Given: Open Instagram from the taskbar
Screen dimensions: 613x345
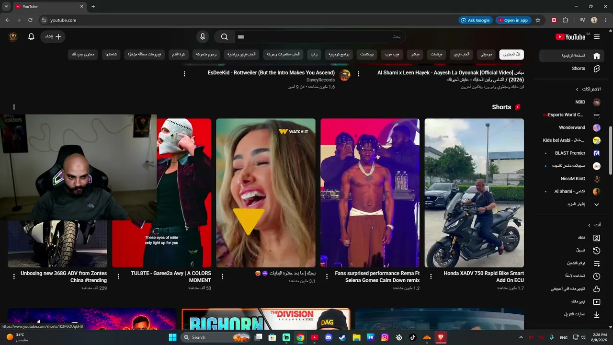Looking at the screenshot, I should (385, 337).
